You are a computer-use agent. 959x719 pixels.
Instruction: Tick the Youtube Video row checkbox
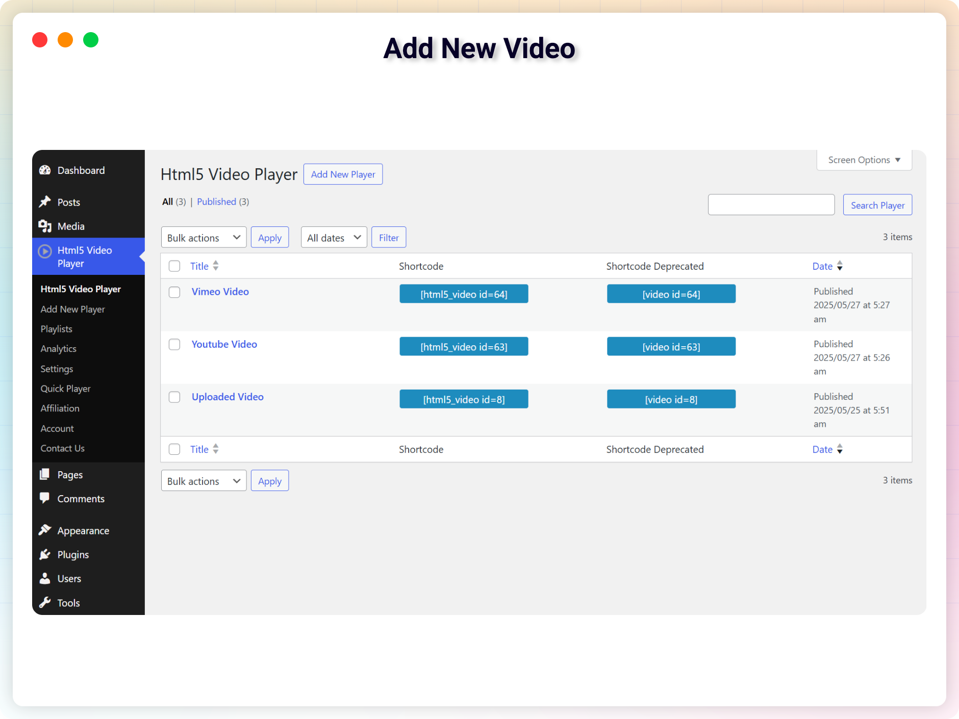(x=174, y=345)
